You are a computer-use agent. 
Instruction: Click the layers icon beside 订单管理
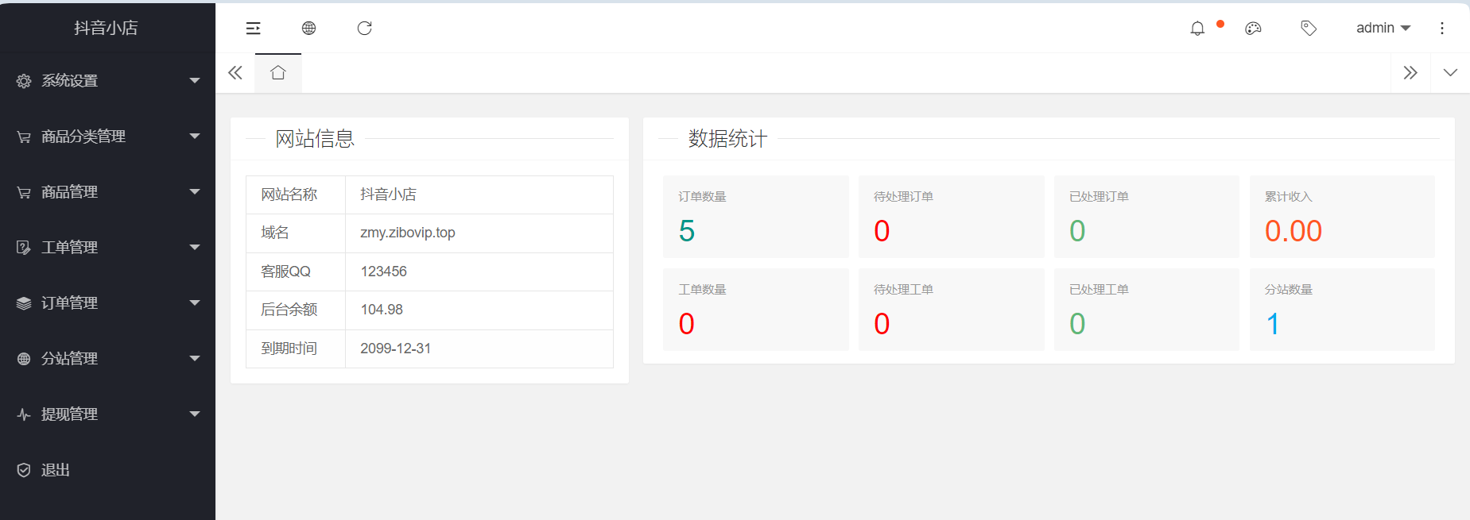pos(24,303)
